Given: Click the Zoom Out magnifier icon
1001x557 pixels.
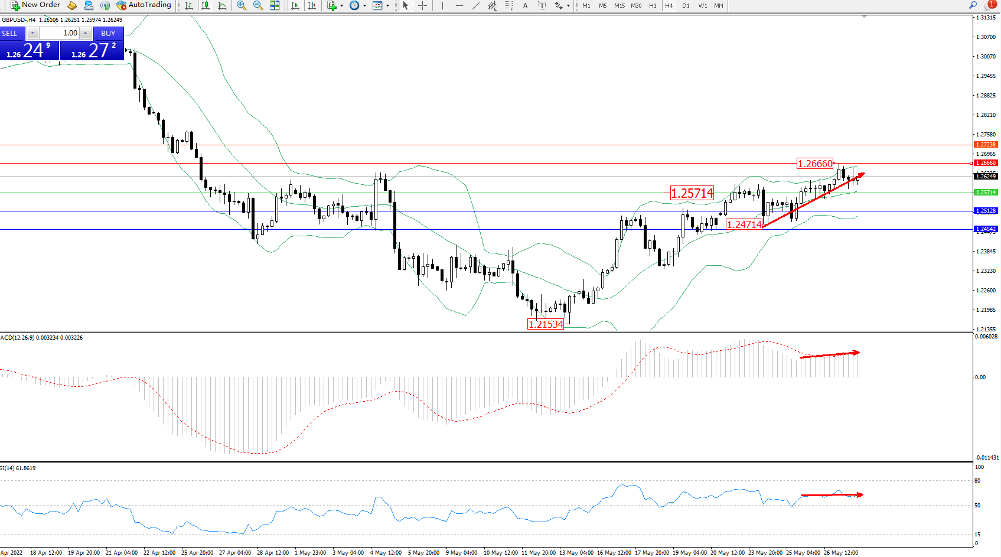Looking at the screenshot, I should [x=258, y=5].
